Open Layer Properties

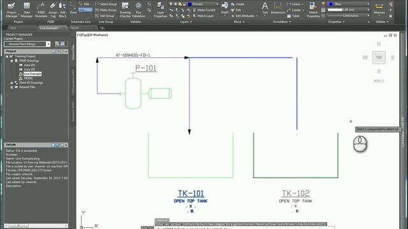(x=160, y=10)
